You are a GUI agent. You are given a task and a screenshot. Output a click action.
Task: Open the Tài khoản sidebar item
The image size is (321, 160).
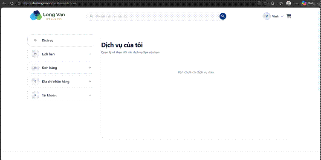point(61,95)
